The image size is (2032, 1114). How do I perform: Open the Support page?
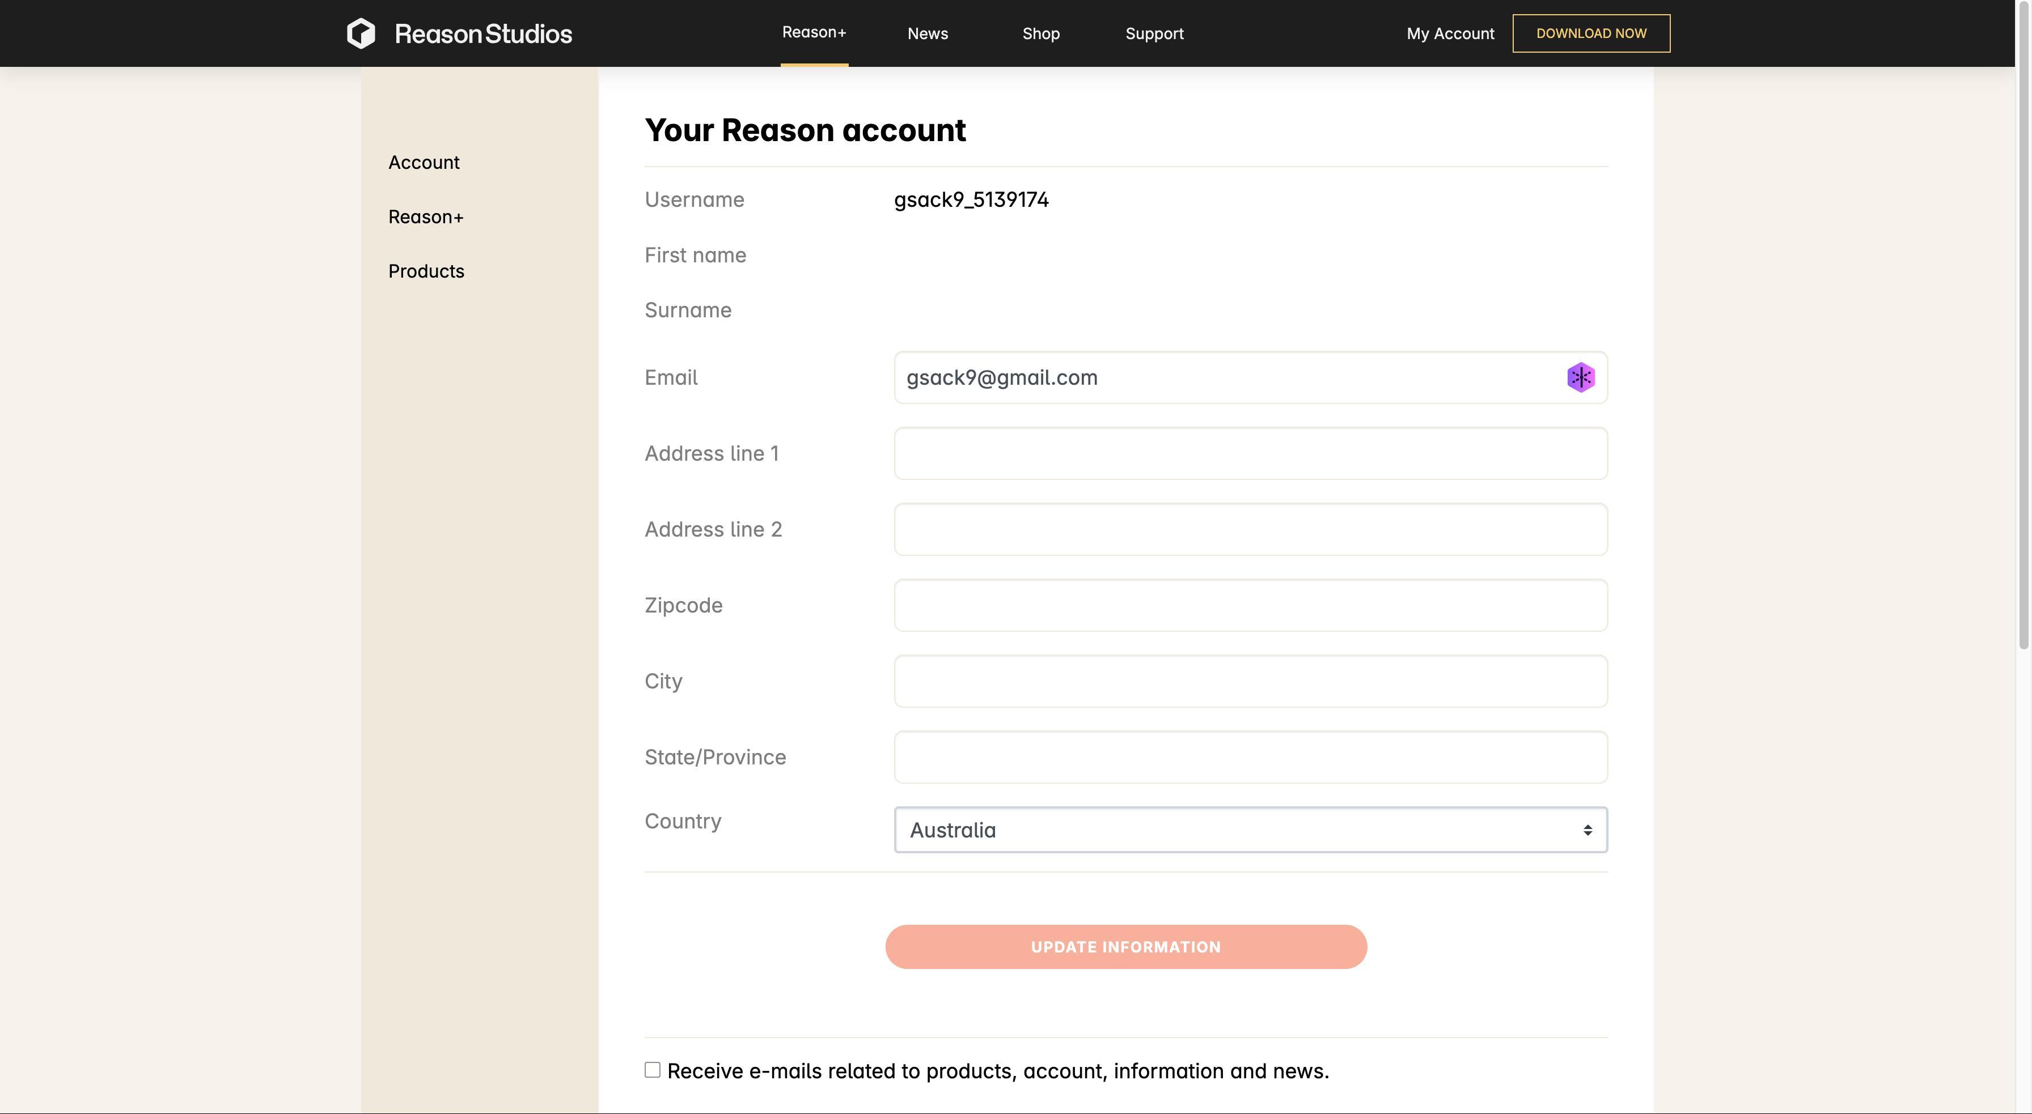tap(1154, 33)
